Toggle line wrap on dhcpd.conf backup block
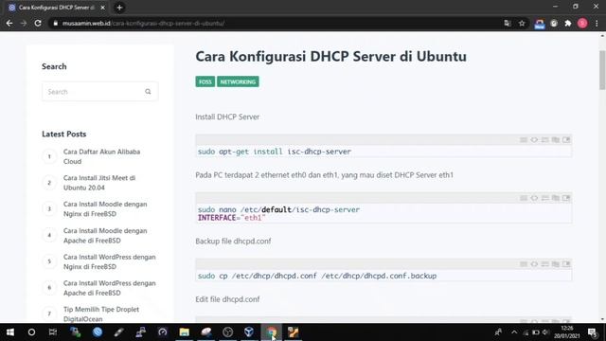Screen dimensions: 606x341 click(545, 264)
